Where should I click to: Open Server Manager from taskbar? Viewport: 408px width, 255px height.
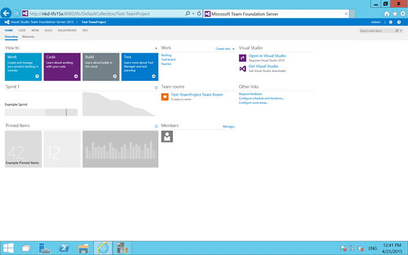44,248
